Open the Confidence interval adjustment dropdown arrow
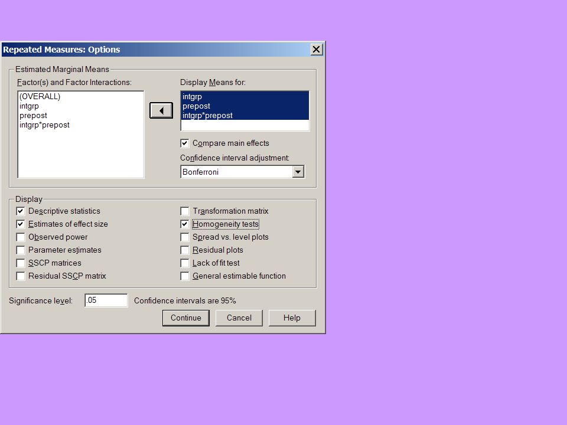Image resolution: width=567 pixels, height=425 pixels. [x=298, y=172]
